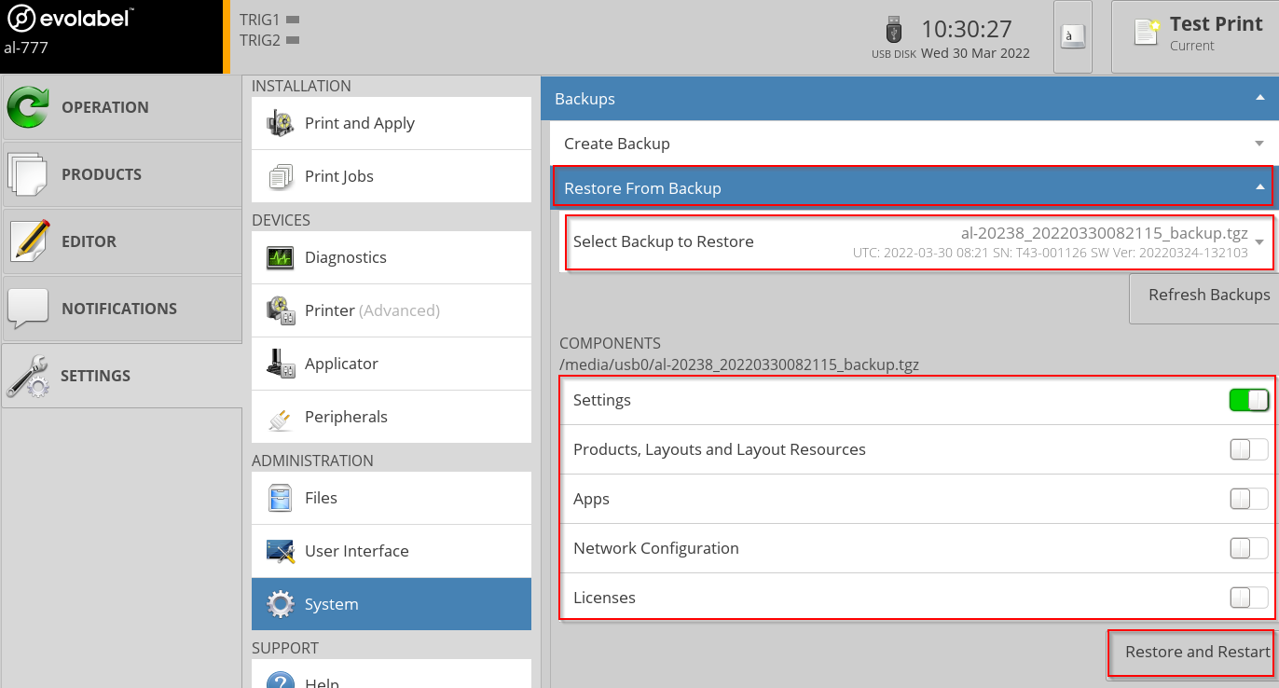Open the Products tab
Image resolution: width=1279 pixels, height=688 pixels.
pyautogui.click(x=121, y=174)
